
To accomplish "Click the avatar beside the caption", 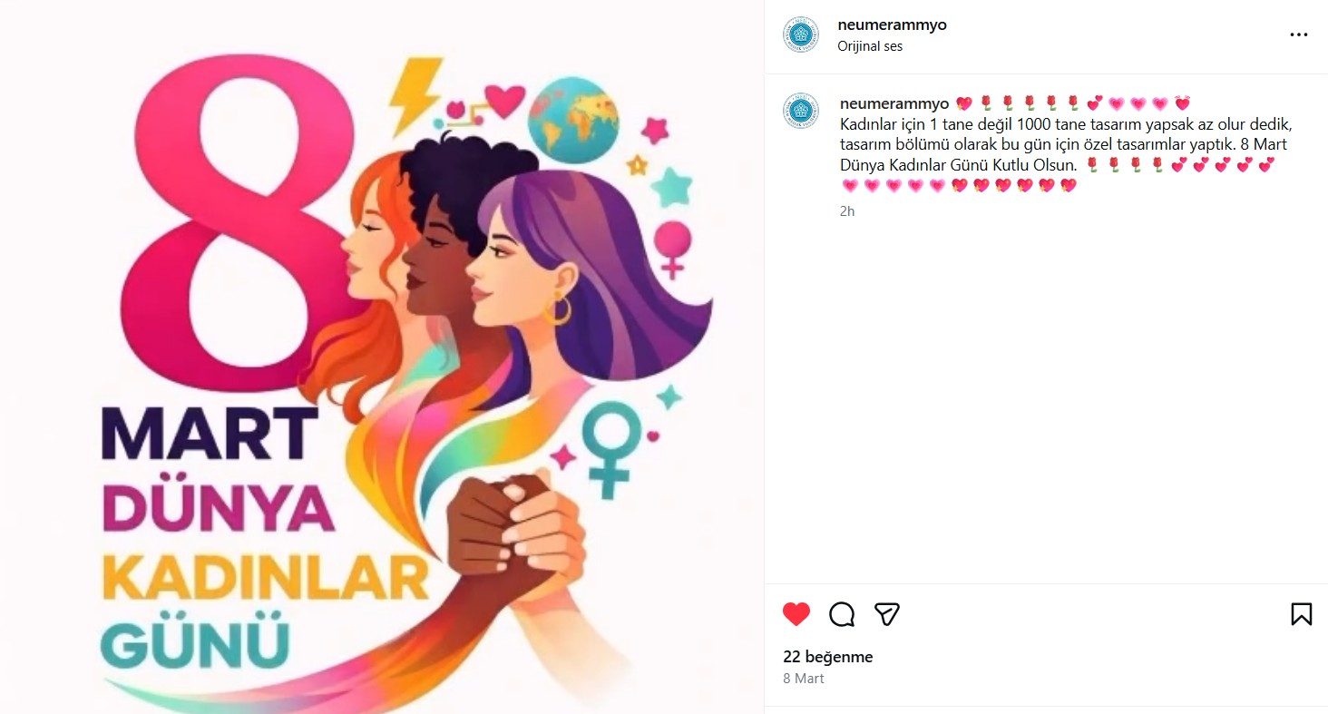I will point(801,111).
